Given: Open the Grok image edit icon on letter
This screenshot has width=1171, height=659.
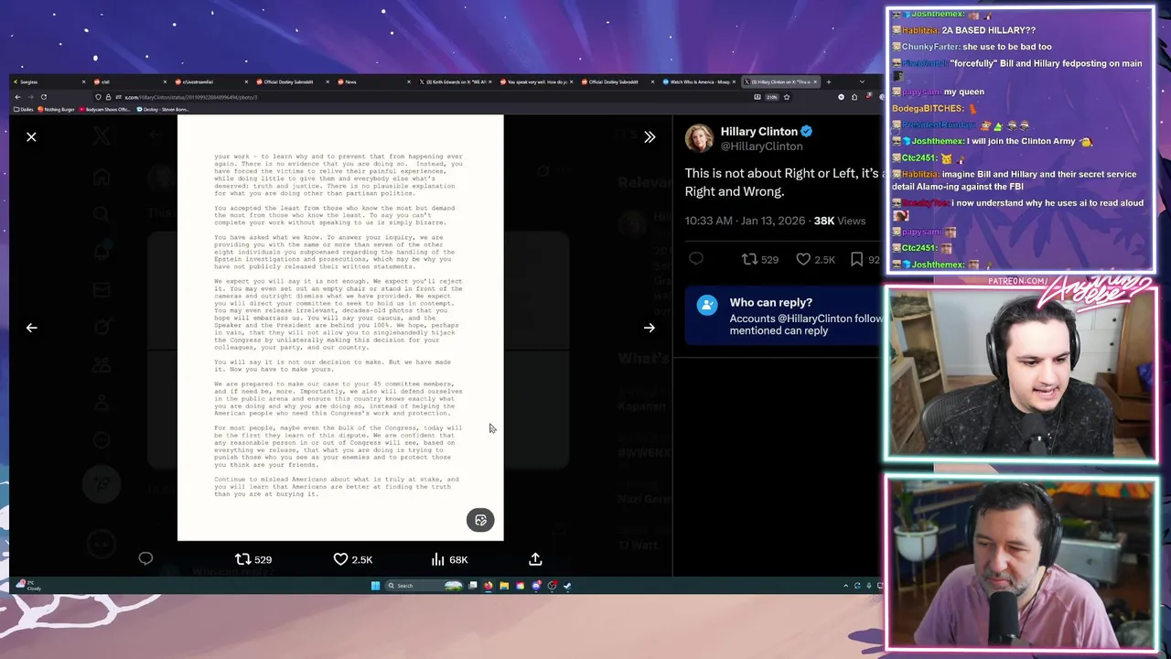Looking at the screenshot, I should [x=480, y=520].
